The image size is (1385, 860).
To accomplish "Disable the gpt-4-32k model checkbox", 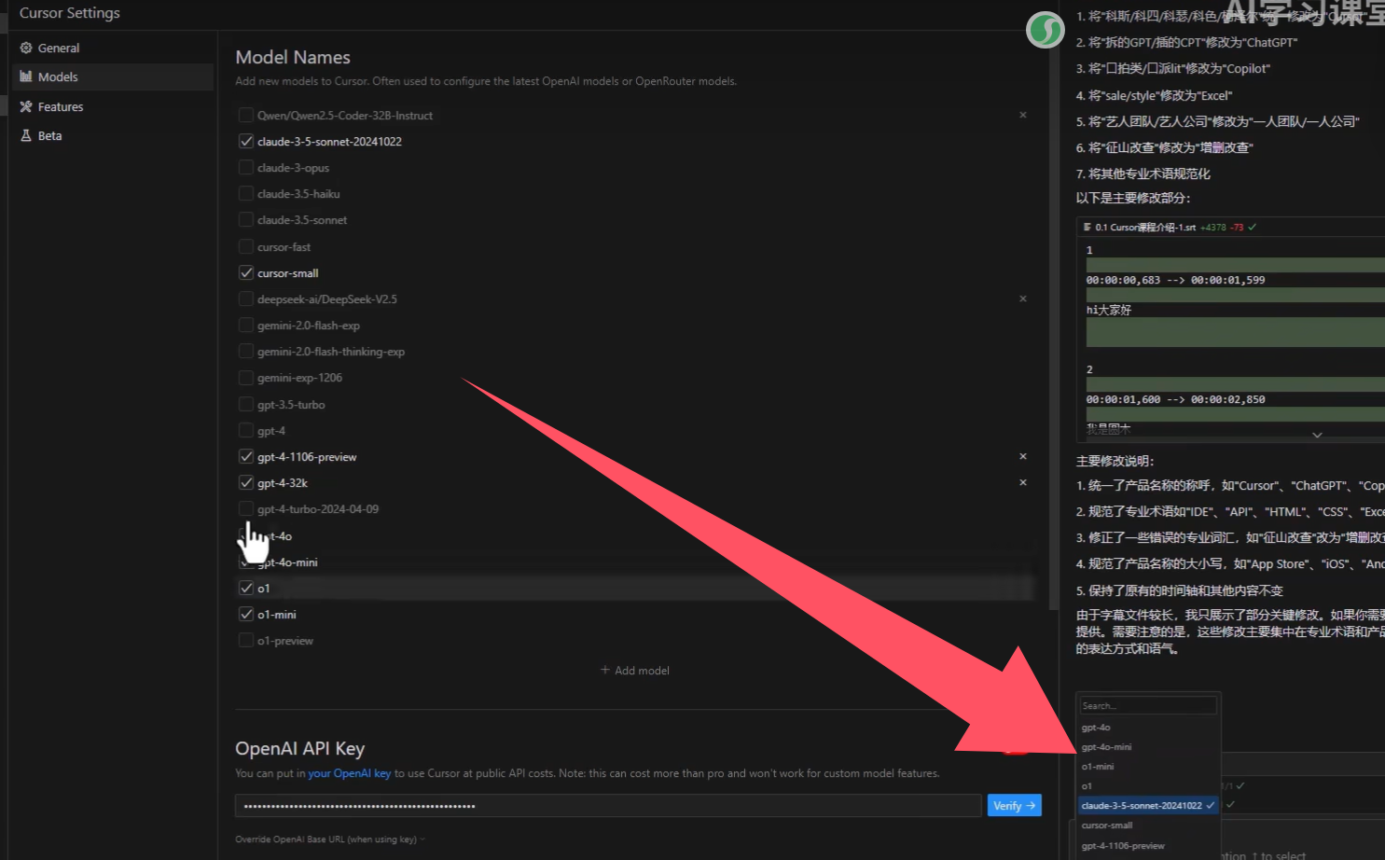I will (246, 482).
